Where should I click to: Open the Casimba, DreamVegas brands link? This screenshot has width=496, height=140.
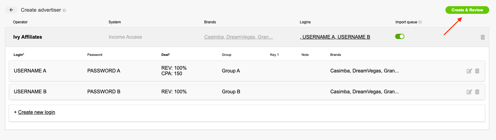238,37
